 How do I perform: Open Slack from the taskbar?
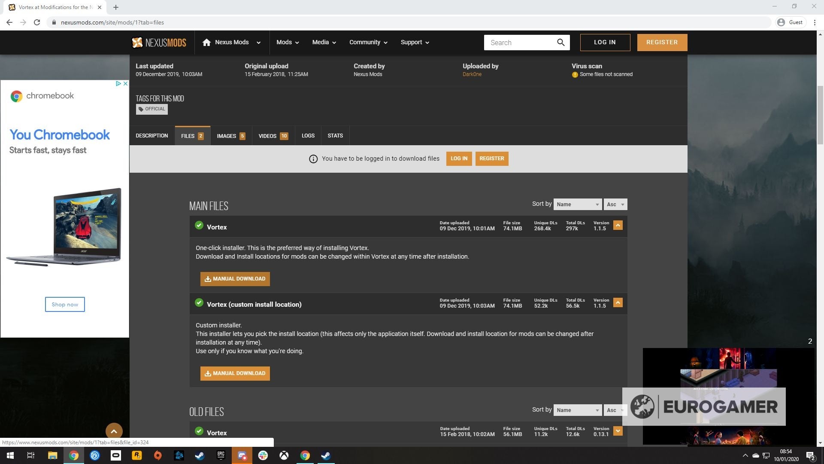(x=263, y=455)
